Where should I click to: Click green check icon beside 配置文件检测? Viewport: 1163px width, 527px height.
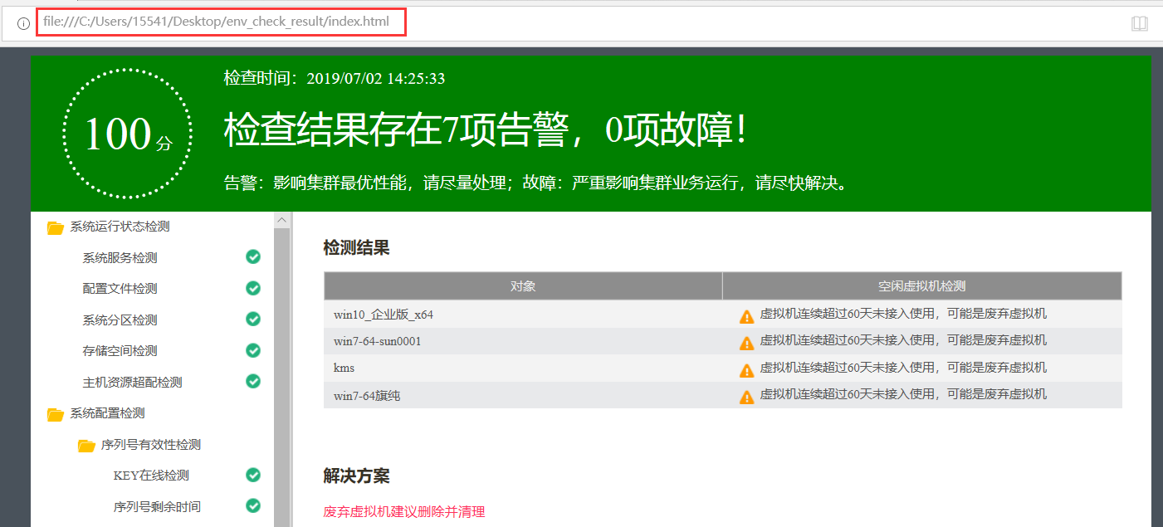coord(253,288)
